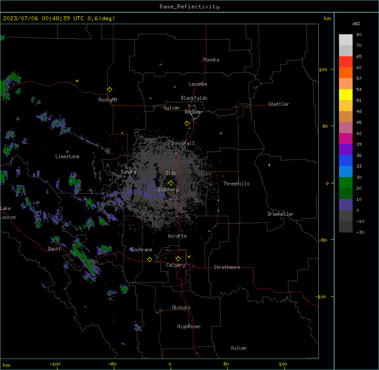
Task: Click the yellow diamond marker above Calgary label
Action: [178, 259]
